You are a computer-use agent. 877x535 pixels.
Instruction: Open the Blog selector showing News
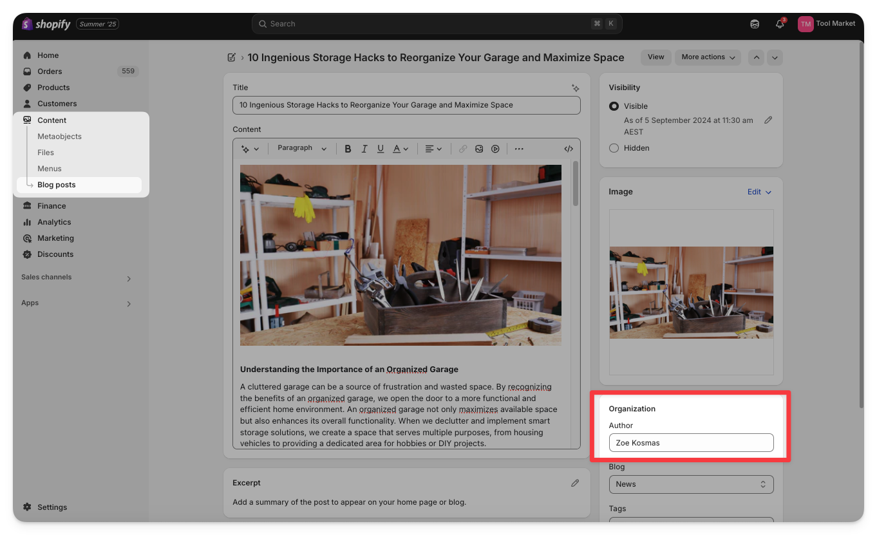(691, 484)
